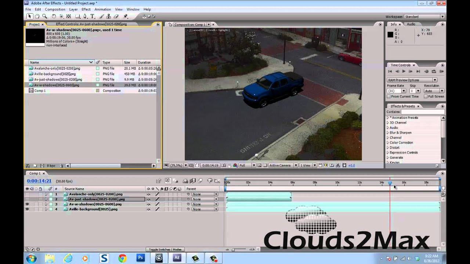Image resolution: width=470 pixels, height=264 pixels.
Task: Toggle quality switch for Aville-background layer
Action: coord(157,209)
